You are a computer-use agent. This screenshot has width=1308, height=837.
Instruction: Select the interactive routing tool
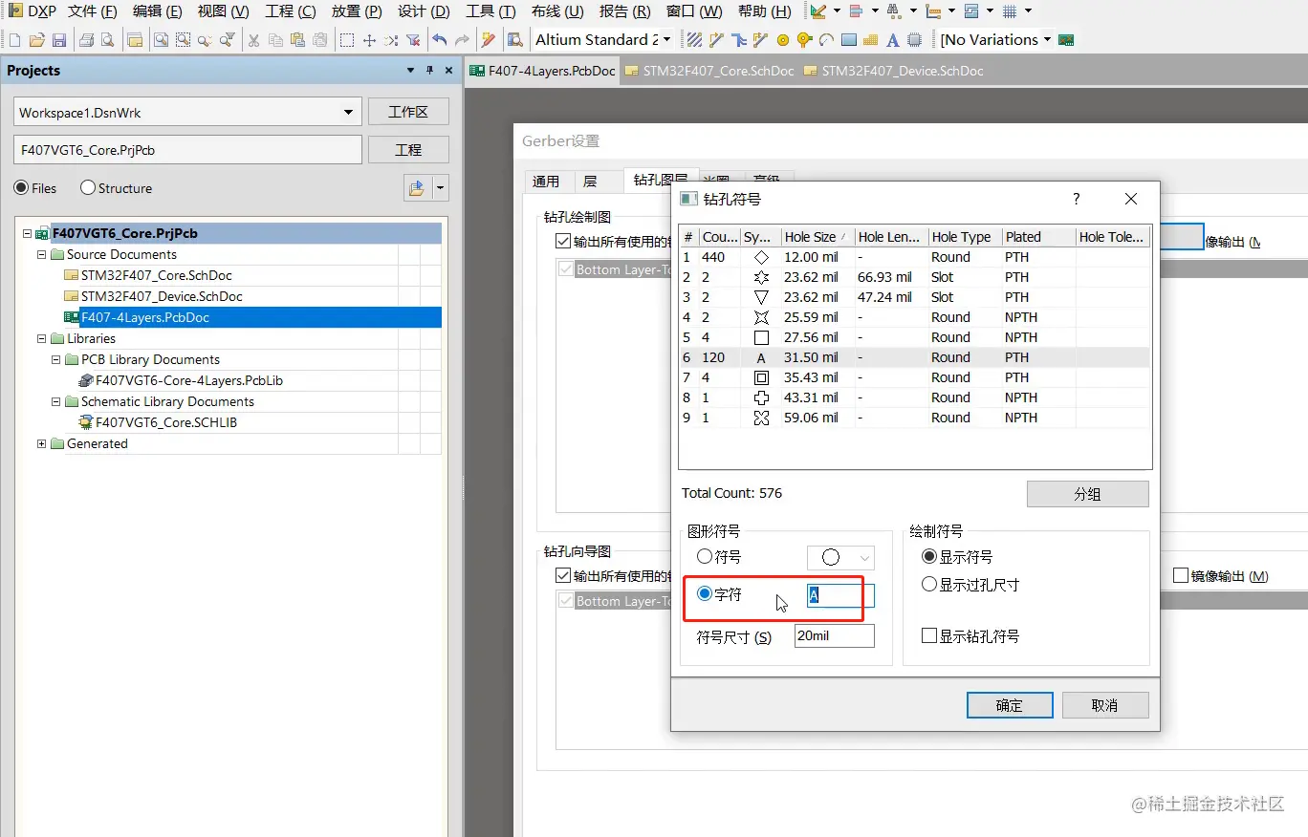[x=717, y=40]
